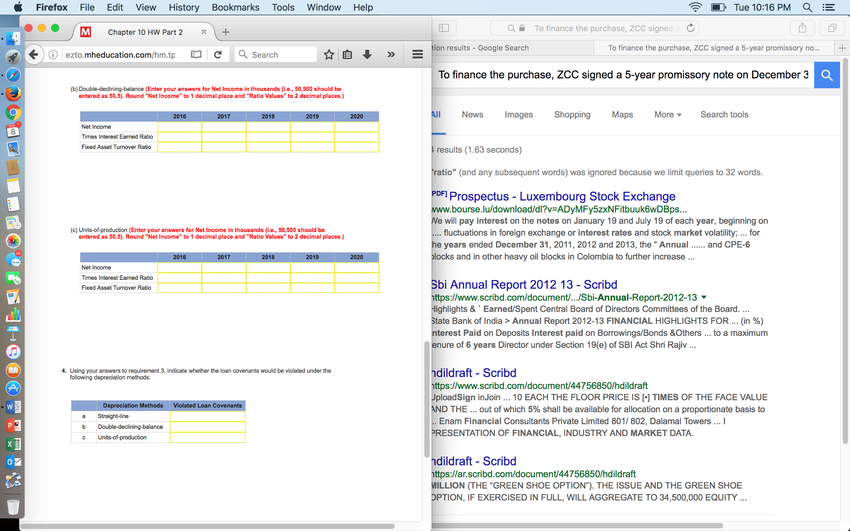Open the Bookmarks menu
This screenshot has height=531, width=850.
click(236, 7)
